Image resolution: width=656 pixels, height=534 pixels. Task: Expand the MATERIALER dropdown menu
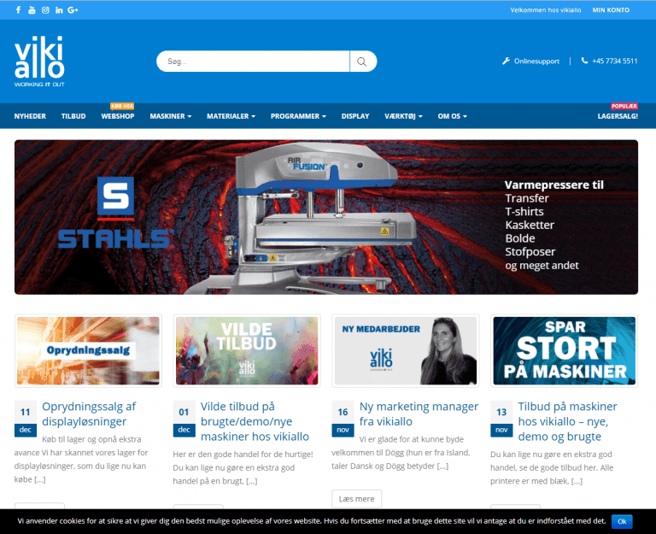pos(231,116)
